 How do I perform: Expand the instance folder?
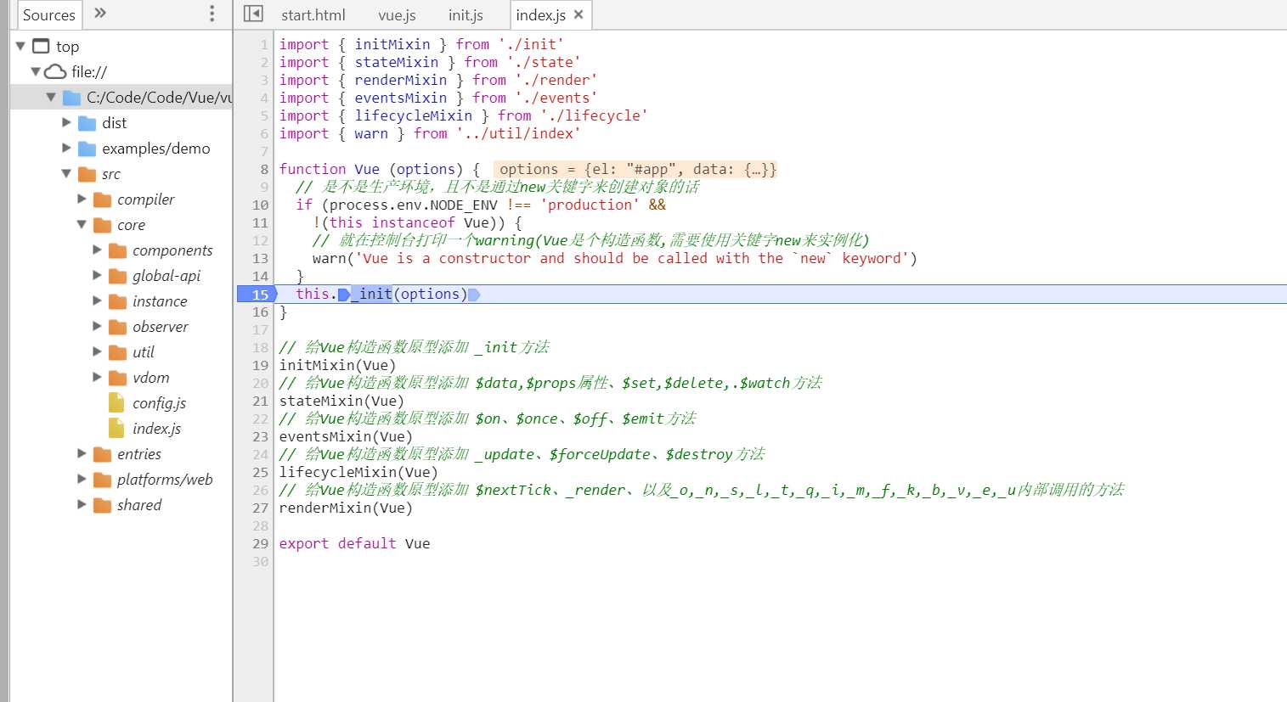(97, 300)
